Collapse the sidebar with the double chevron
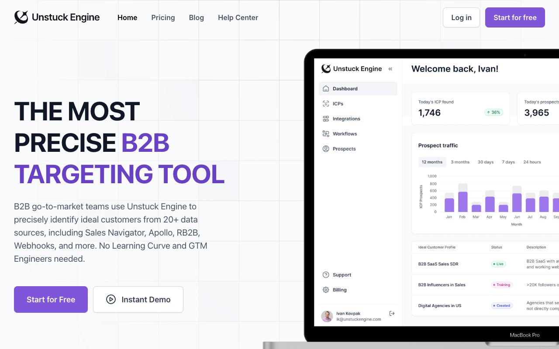559x349 pixels. [x=390, y=69]
